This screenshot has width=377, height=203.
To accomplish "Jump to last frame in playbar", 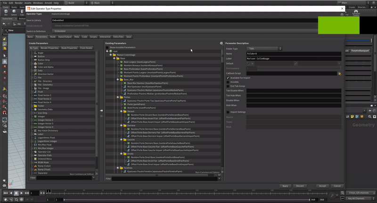I will point(27,193).
